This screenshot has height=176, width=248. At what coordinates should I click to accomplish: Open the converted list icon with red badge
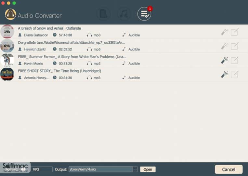pyautogui.click(x=144, y=14)
